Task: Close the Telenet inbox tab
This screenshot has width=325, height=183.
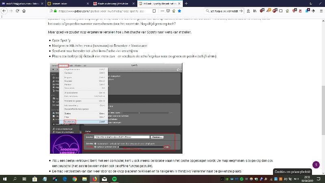Action: point(88,4)
